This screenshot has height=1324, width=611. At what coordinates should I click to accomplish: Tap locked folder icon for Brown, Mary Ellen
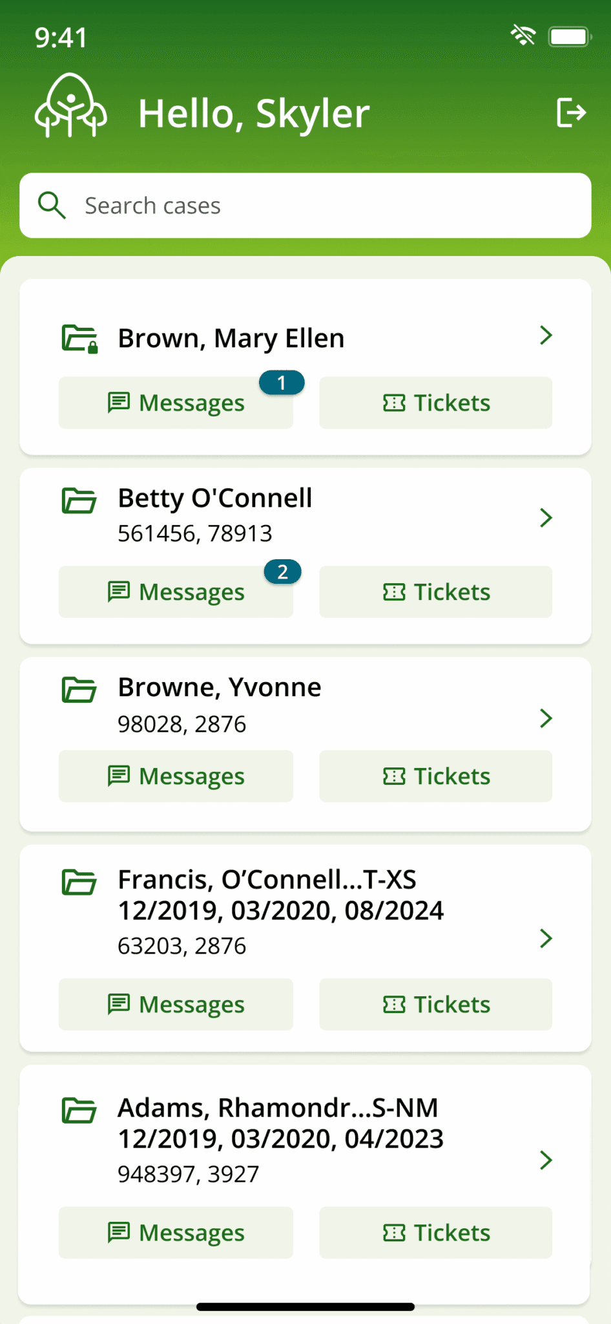click(79, 339)
